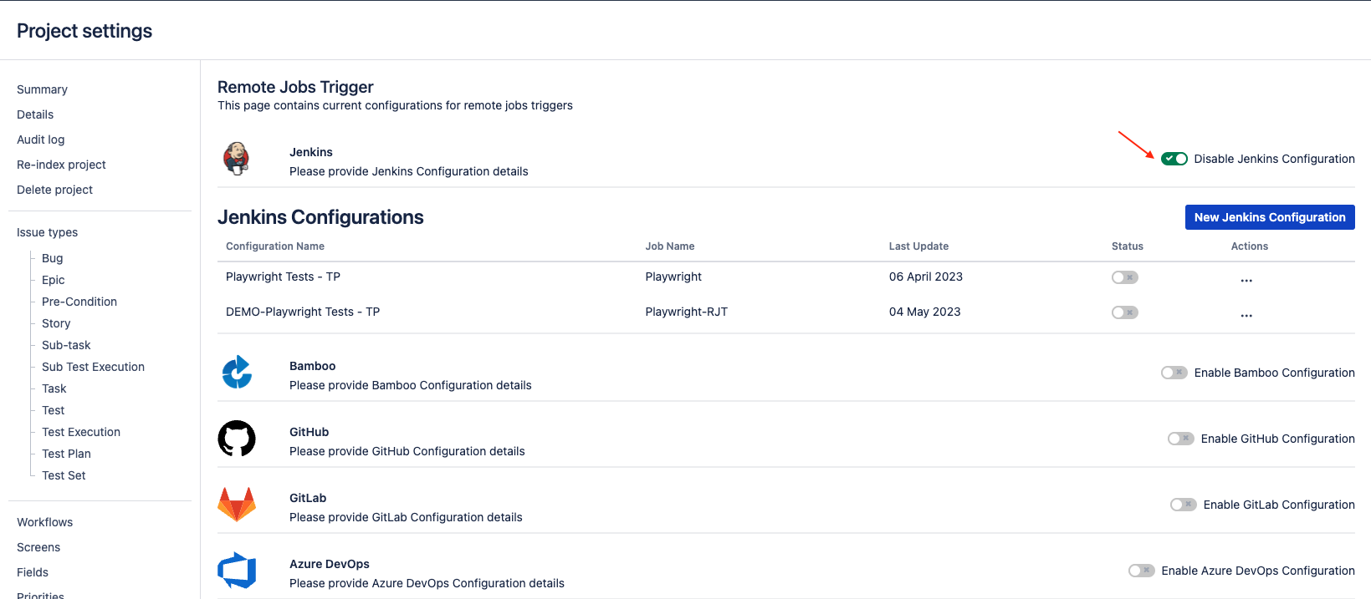Viewport: 1371px width, 599px height.
Task: Open the Summary settings page
Action: coord(42,89)
